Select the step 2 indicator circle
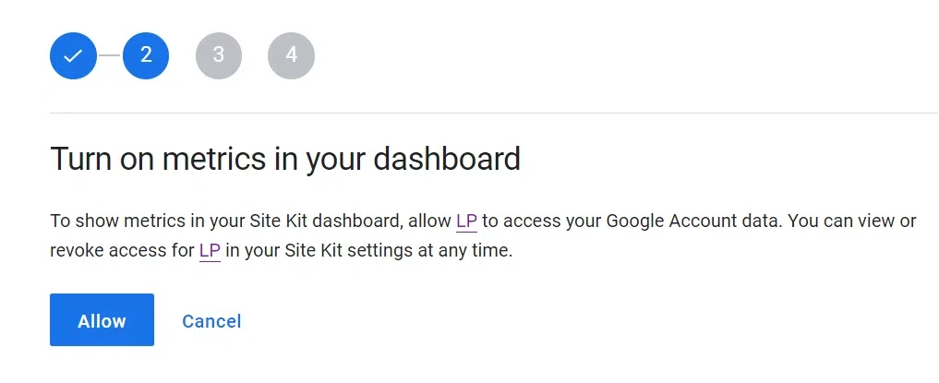The height and width of the screenshot is (383, 939). 146,55
